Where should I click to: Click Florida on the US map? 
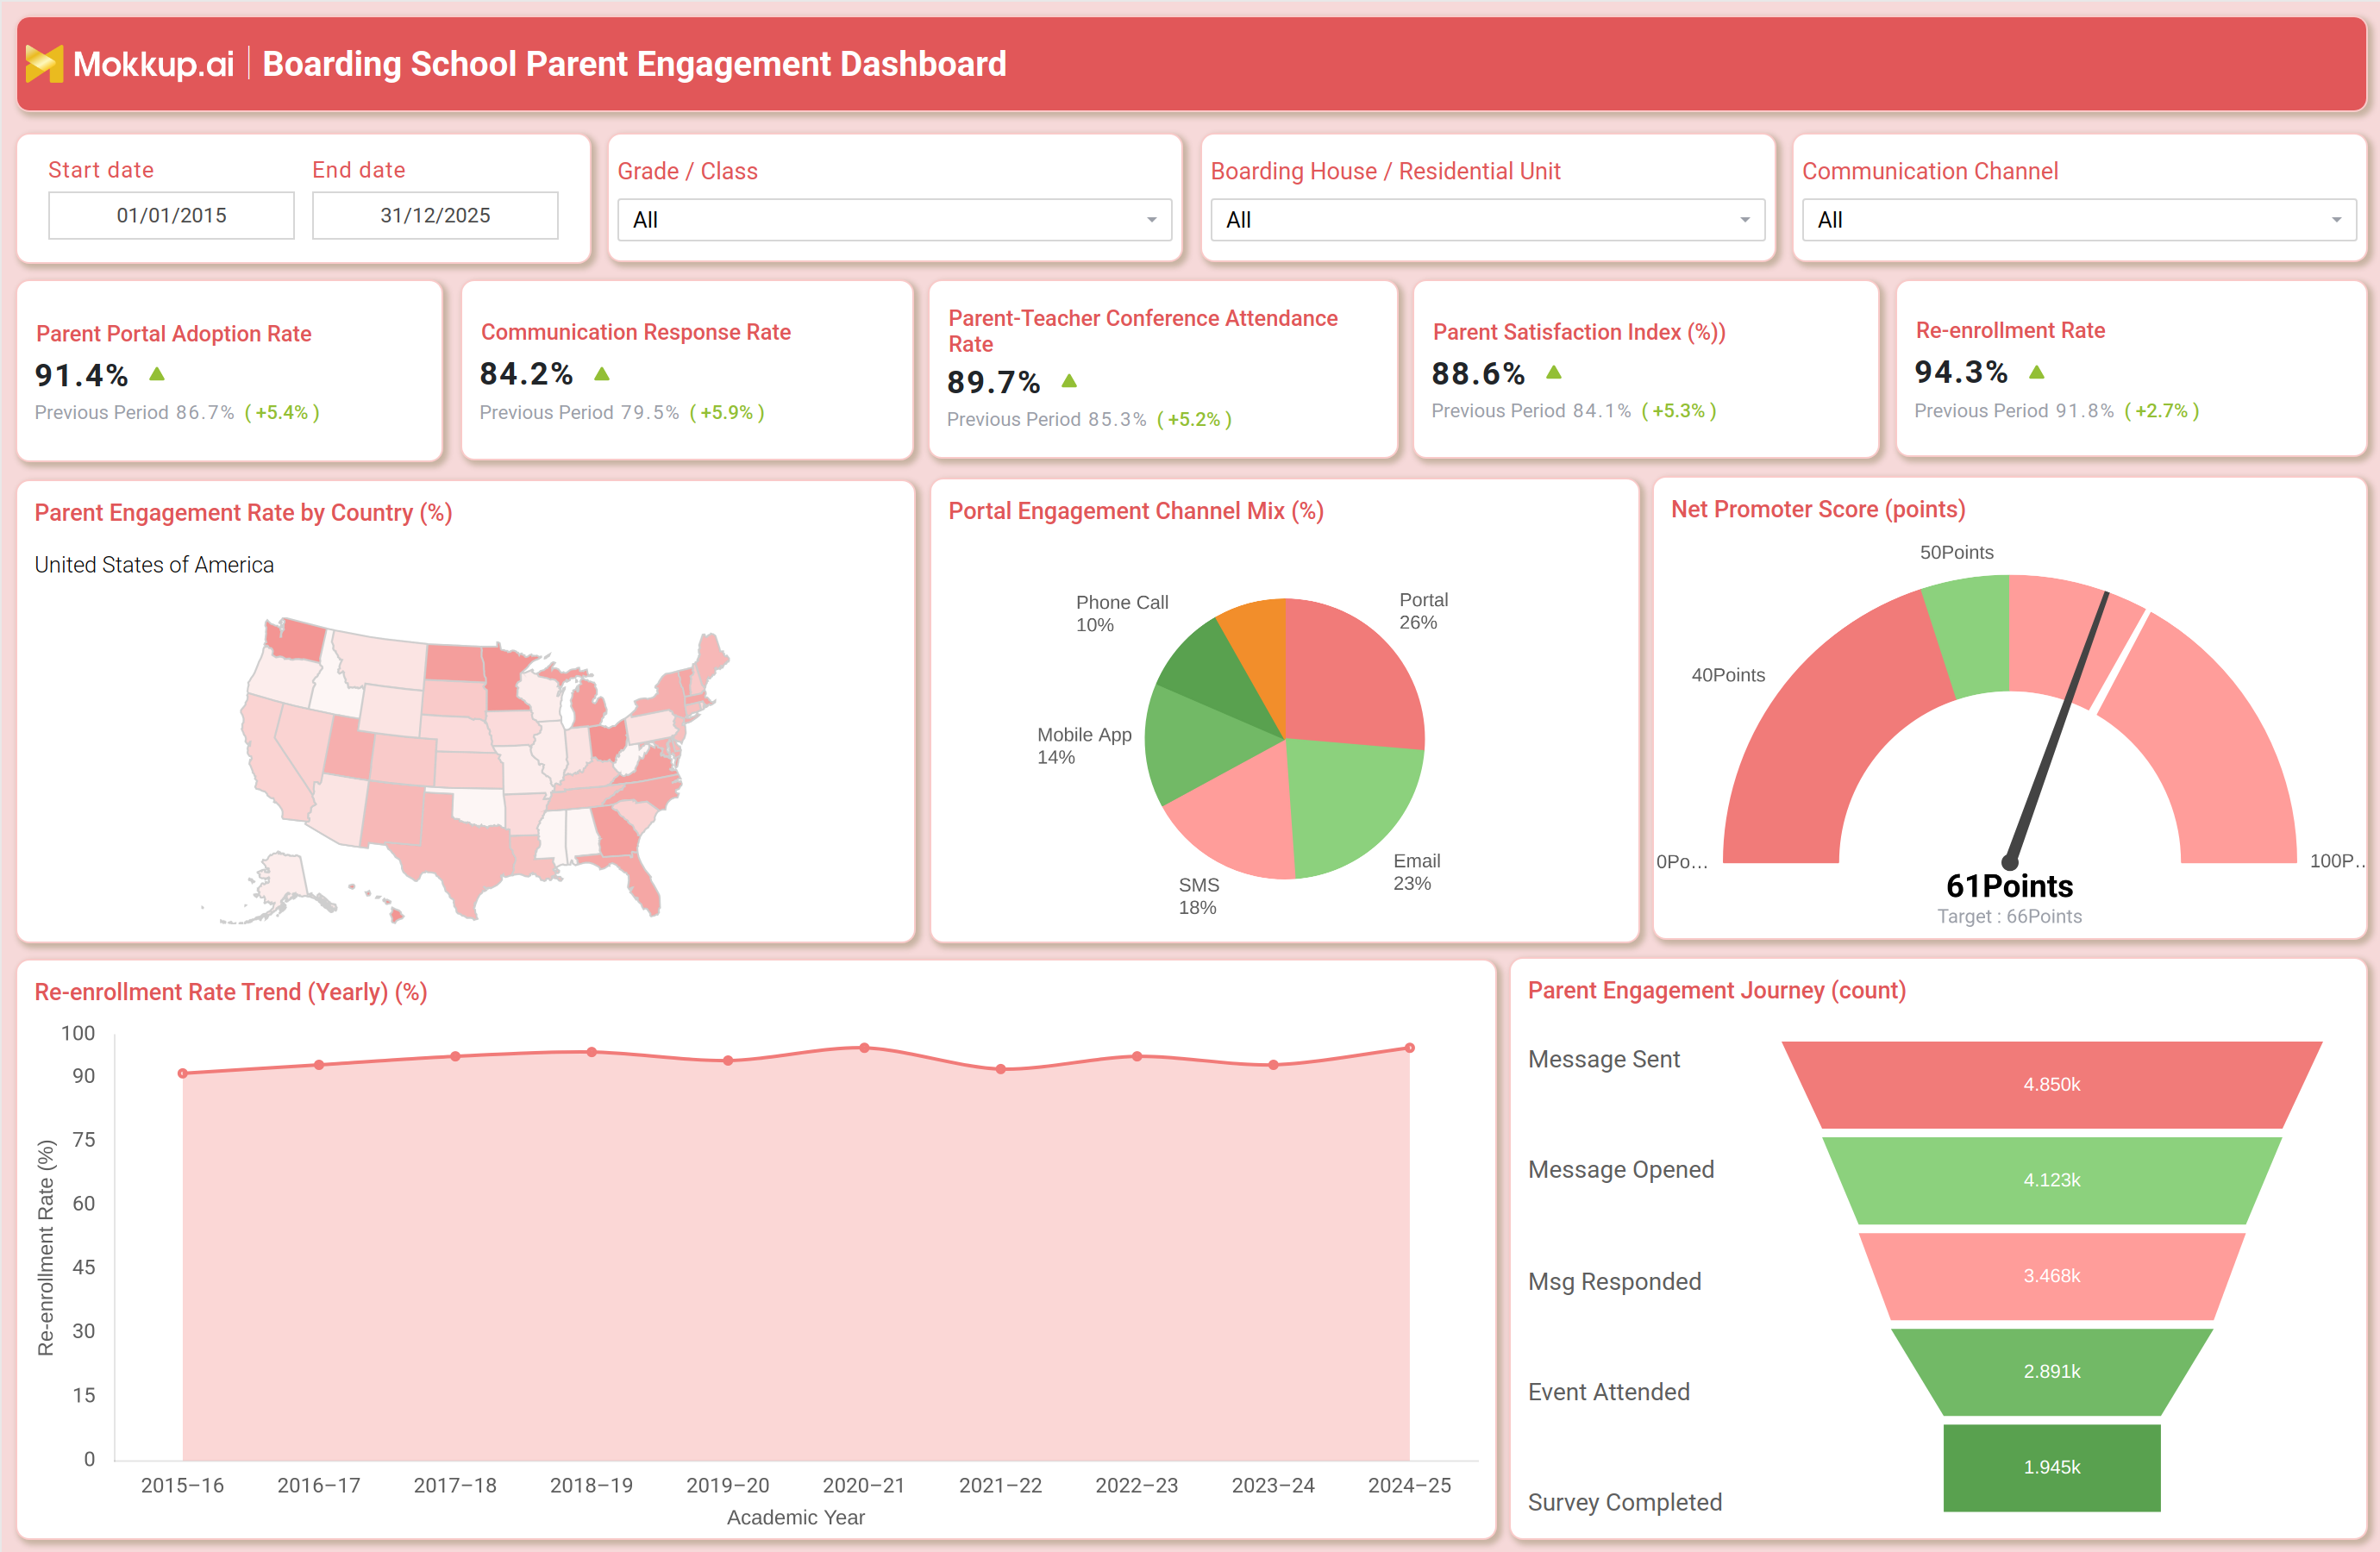pos(637,878)
